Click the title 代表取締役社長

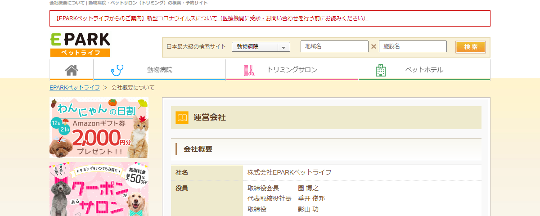(x=270, y=198)
